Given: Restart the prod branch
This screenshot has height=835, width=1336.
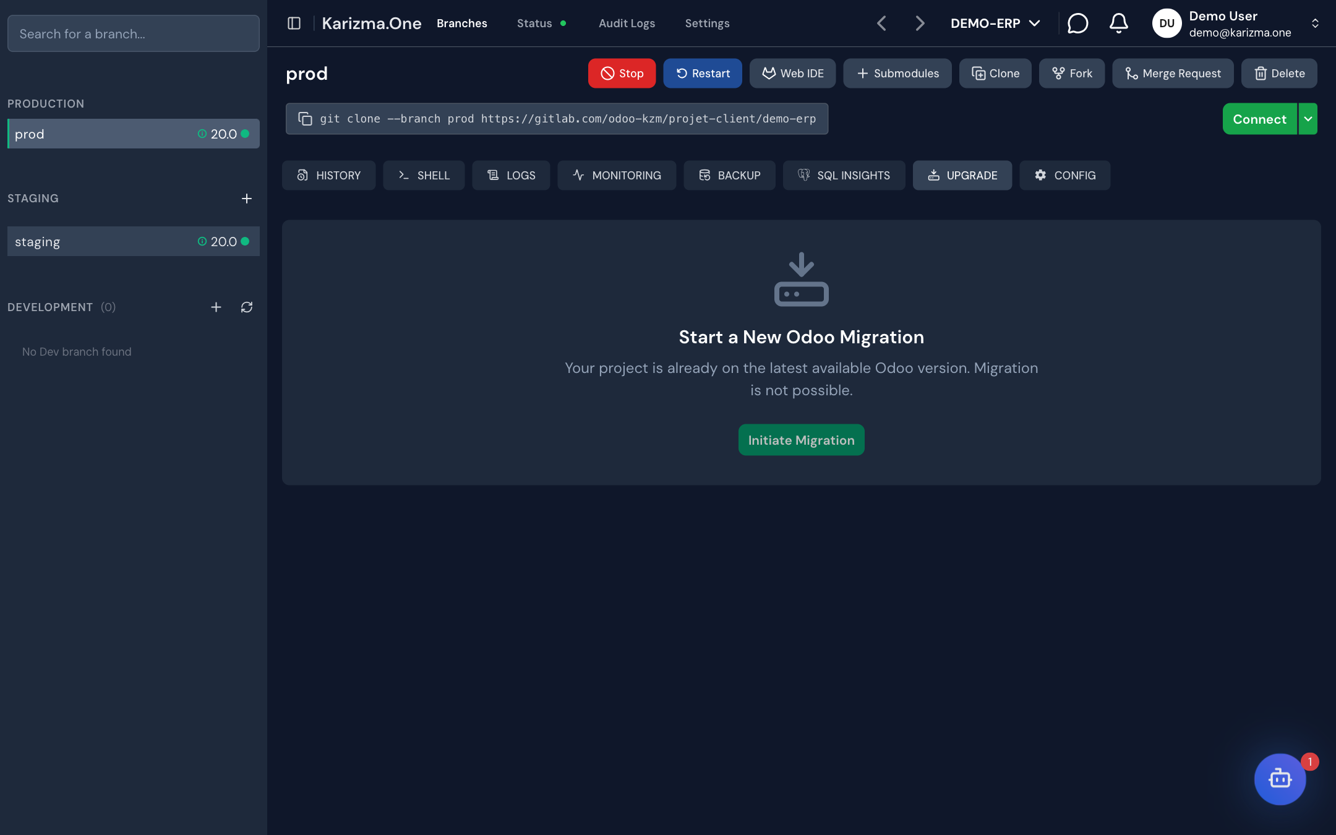Looking at the screenshot, I should tap(703, 74).
